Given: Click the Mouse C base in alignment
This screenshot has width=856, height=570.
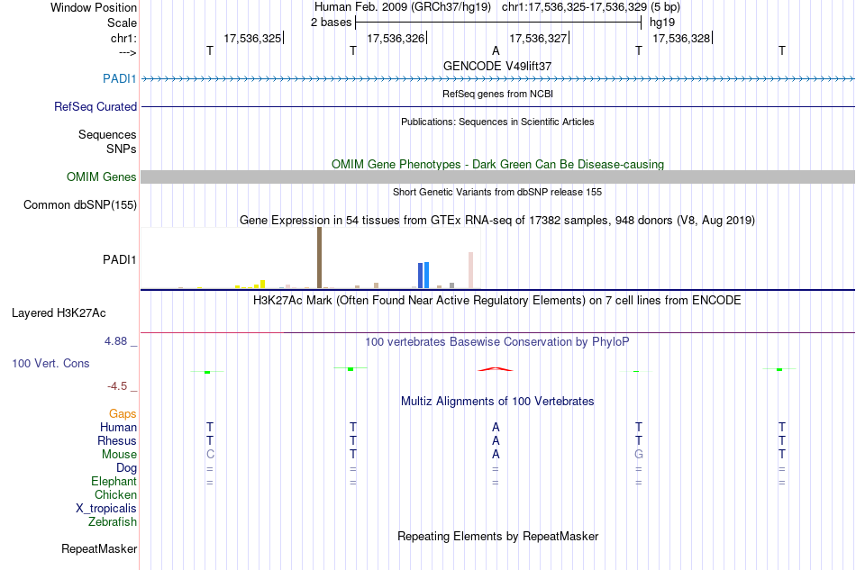Looking at the screenshot, I should point(210,455).
